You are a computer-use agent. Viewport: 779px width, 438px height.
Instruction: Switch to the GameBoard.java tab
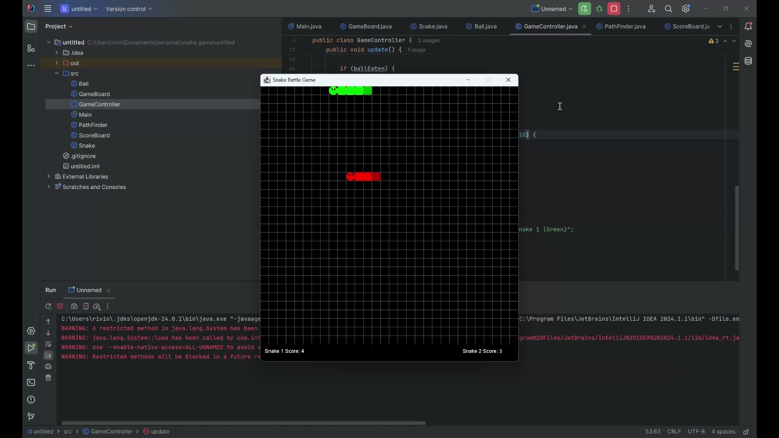click(366, 27)
